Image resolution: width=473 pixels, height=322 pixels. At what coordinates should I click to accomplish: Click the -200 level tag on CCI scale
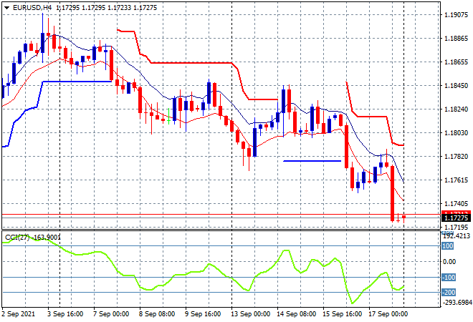click(449, 293)
